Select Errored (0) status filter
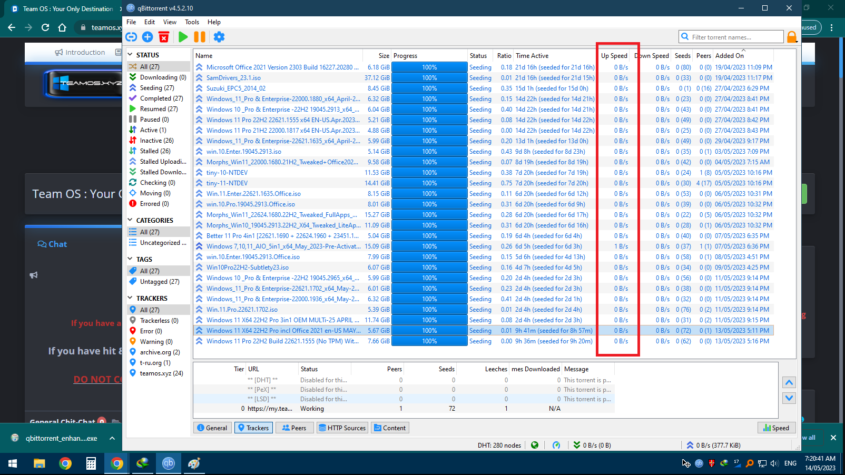This screenshot has width=845, height=475. pos(158,204)
